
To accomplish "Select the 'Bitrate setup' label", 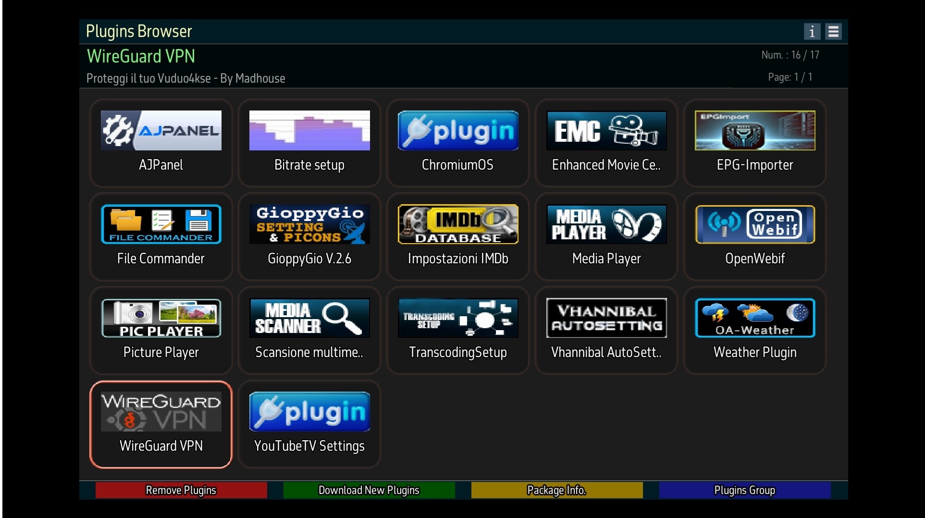I will 309,165.
